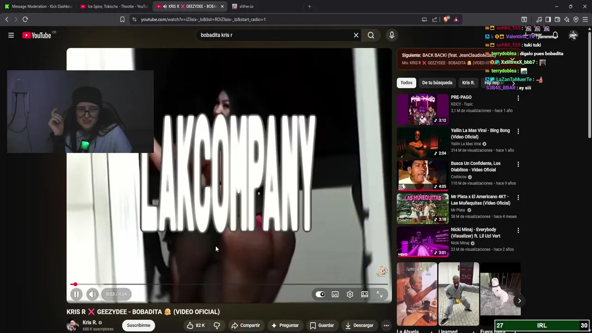The height and width of the screenshot is (333, 592).
Task: Run search with the magnifier button
Action: click(371, 35)
